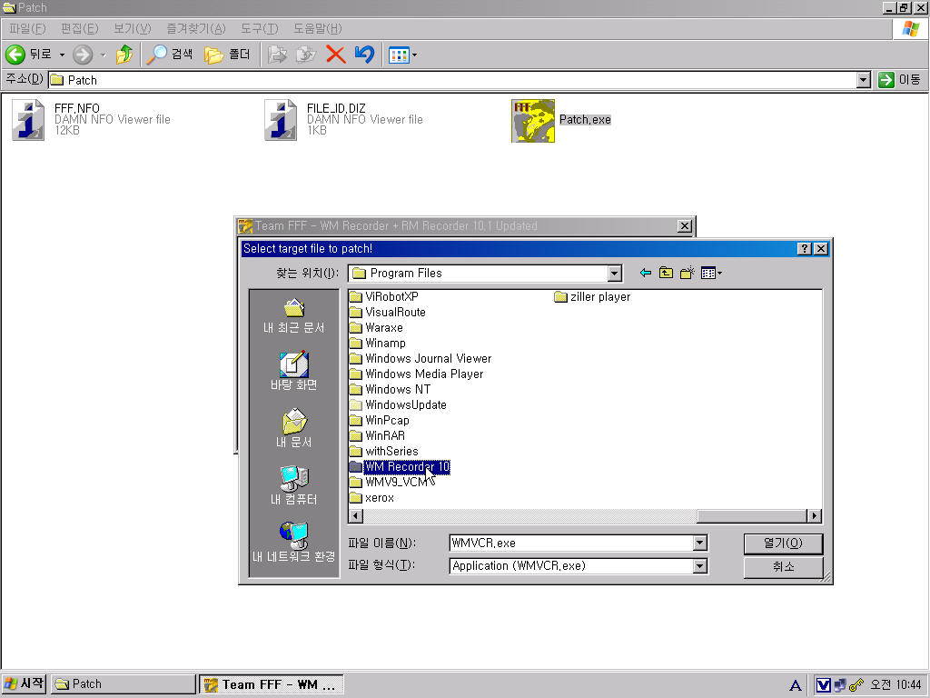Click the 열기(O) open button

point(783,543)
